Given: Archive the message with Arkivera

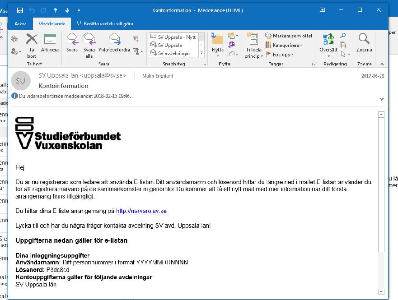Looking at the screenshot, I should [x=50, y=43].
